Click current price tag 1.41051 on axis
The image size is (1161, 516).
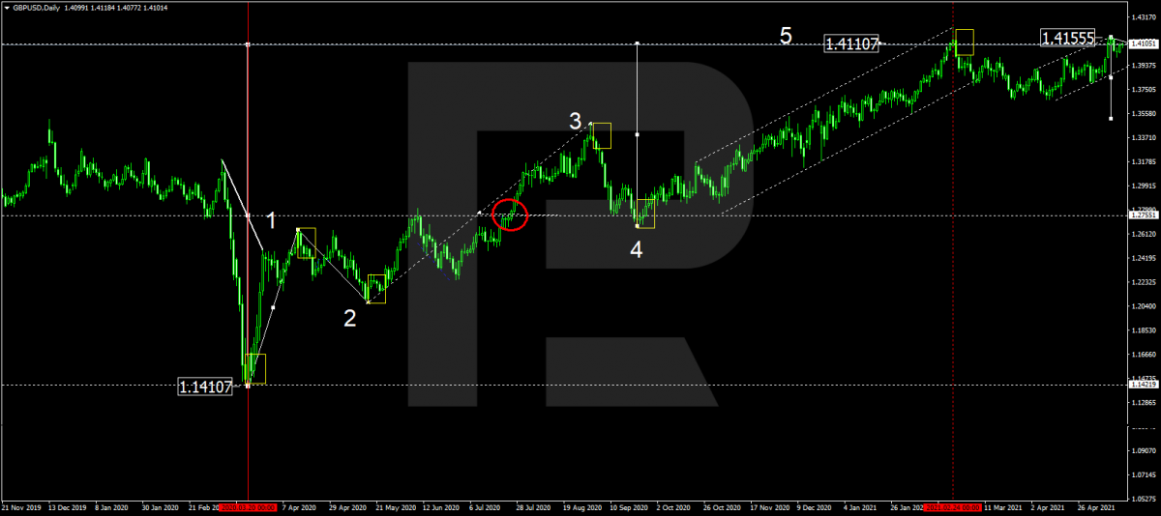1145,43
